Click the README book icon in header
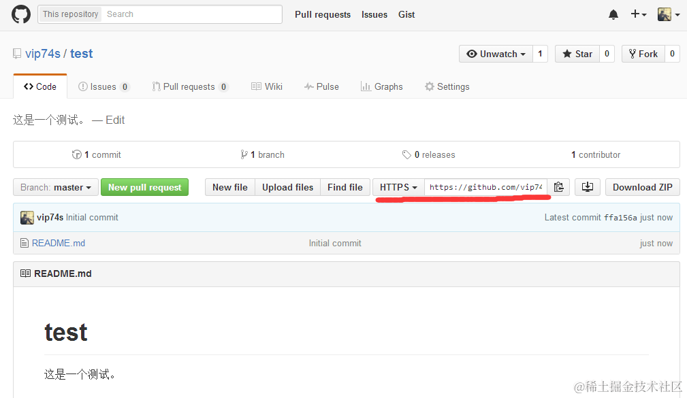This screenshot has width=687, height=398. pos(25,273)
